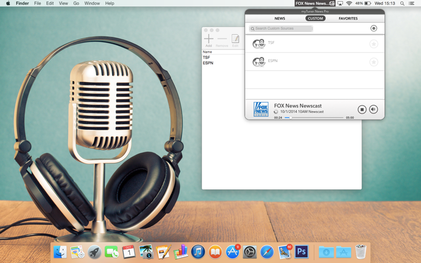This screenshot has width=421, height=263.
Task: Open the map-and-compass app in the Dock
Action: coord(77,252)
